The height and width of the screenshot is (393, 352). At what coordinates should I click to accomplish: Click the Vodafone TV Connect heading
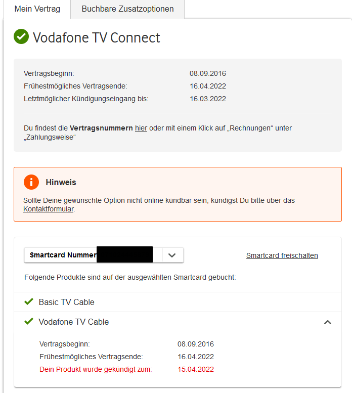click(96, 37)
